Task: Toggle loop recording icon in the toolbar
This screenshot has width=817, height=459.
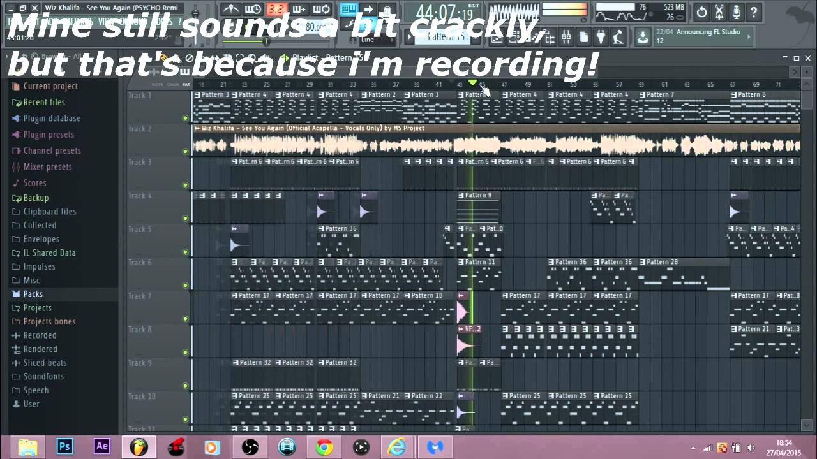Action: pyautogui.click(x=322, y=10)
